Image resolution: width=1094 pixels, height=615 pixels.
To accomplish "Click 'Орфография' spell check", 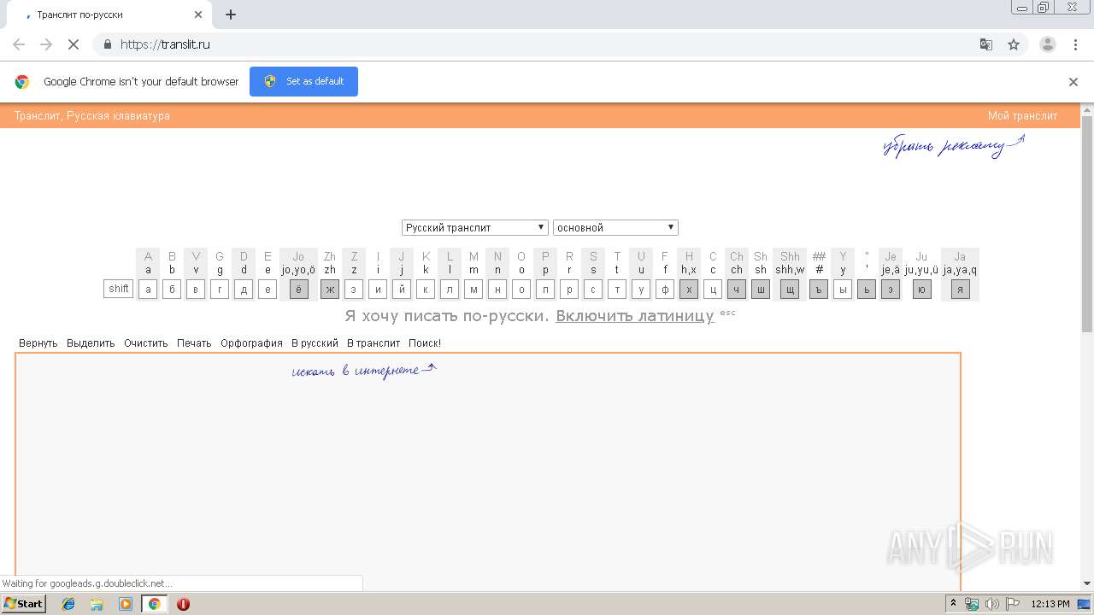I will click(251, 343).
